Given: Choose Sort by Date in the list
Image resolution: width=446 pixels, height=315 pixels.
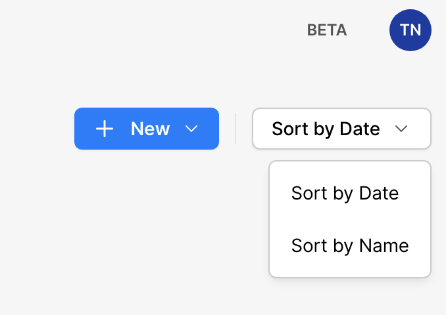Looking at the screenshot, I should coord(345,193).
